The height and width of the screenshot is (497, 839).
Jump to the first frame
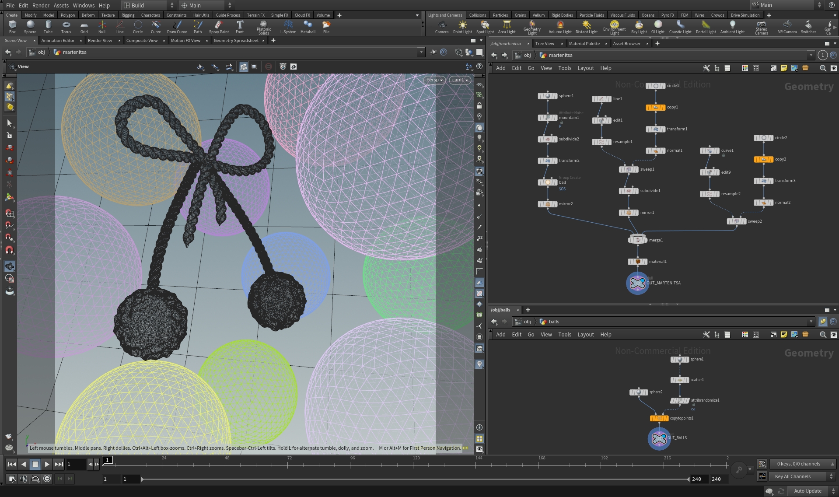pyautogui.click(x=12, y=464)
